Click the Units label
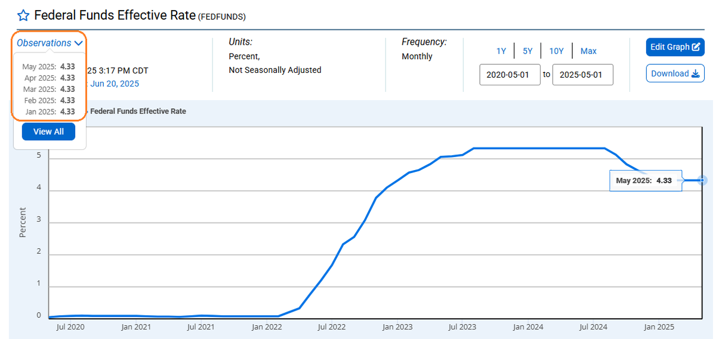 tap(240, 42)
